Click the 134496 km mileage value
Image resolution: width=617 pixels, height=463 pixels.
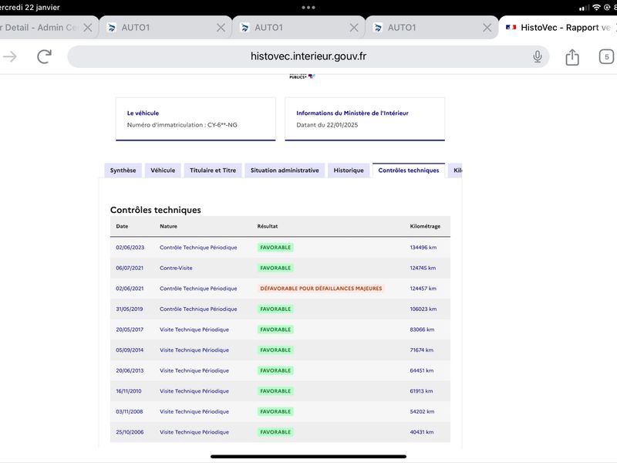(x=423, y=248)
